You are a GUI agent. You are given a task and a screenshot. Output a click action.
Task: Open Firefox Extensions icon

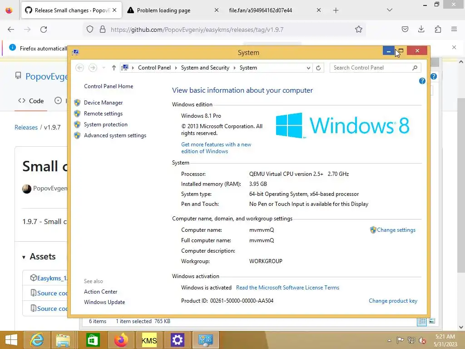click(438, 30)
